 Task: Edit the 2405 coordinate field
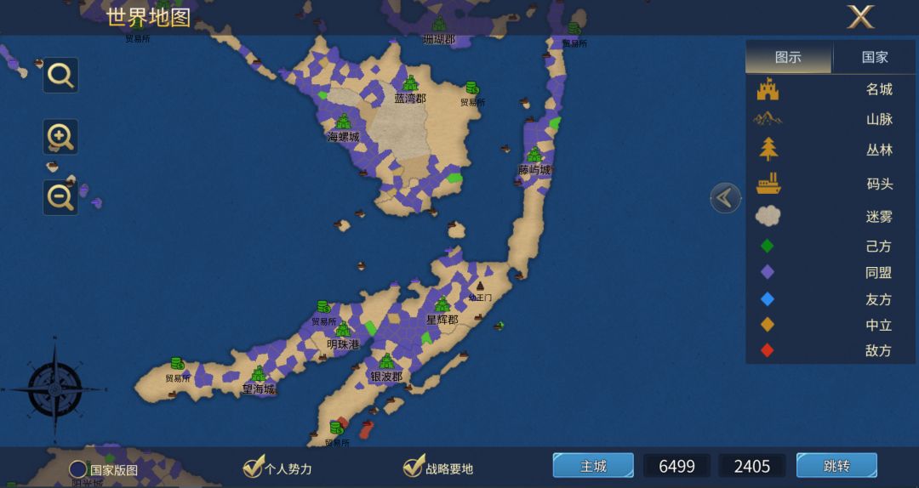tap(752, 467)
